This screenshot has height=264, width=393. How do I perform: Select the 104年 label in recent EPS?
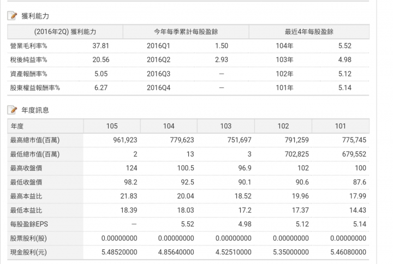click(x=284, y=46)
